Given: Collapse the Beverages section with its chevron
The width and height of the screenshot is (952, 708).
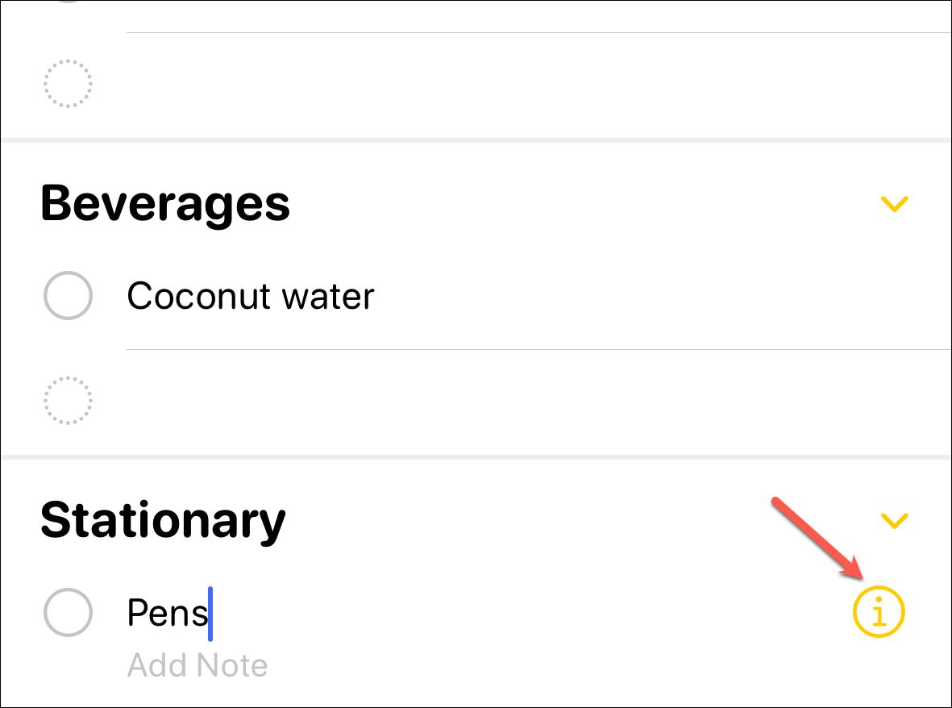Looking at the screenshot, I should click(x=894, y=204).
